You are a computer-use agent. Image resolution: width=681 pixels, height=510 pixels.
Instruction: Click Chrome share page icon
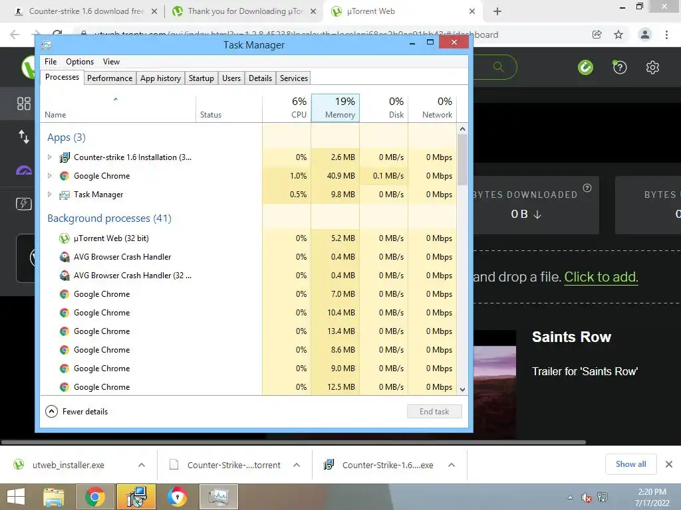597,35
